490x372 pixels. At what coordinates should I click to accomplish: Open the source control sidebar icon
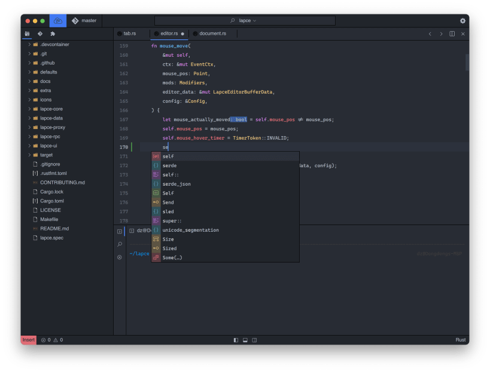click(x=40, y=34)
